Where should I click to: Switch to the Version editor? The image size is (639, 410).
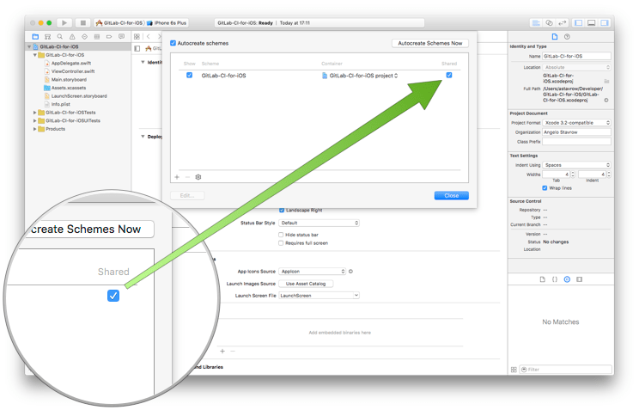561,23
